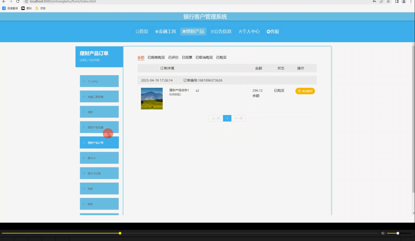This screenshot has height=241, width=415.
Task: Open the 银行卡记录 sidebar item
Action: click(x=99, y=173)
